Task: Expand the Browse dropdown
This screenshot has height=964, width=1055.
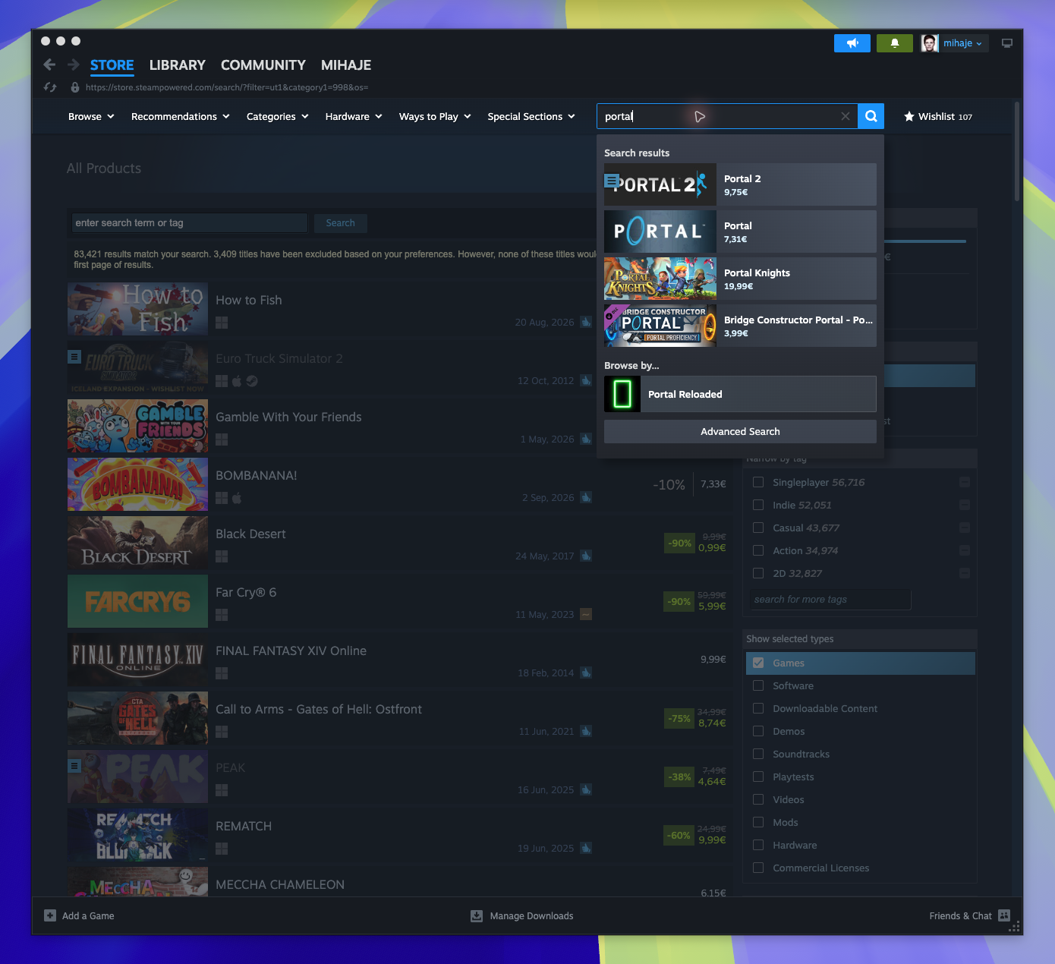Action: click(x=91, y=116)
